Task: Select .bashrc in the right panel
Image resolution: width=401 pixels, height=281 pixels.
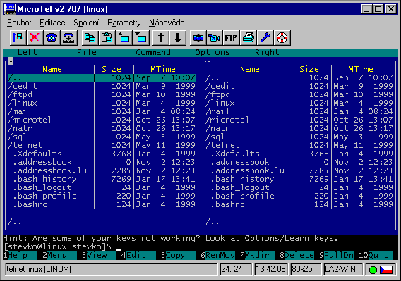Action: (x=299, y=204)
